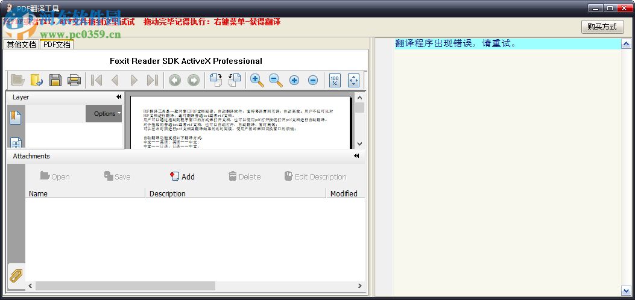The width and height of the screenshot is (635, 300).
Task: Switch to the 其他文档 tab
Action: (x=22, y=45)
